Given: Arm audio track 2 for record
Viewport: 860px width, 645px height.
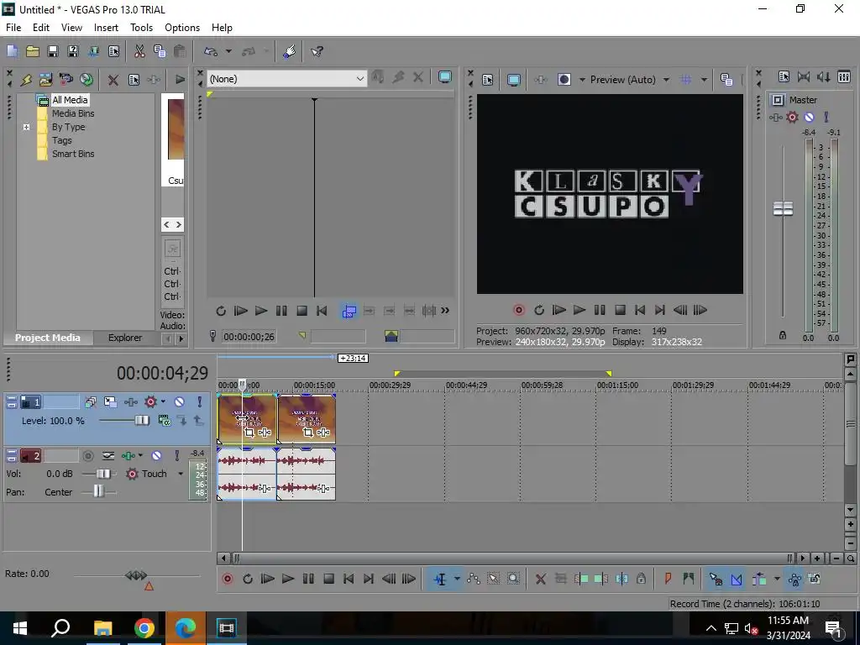Looking at the screenshot, I should pos(87,456).
